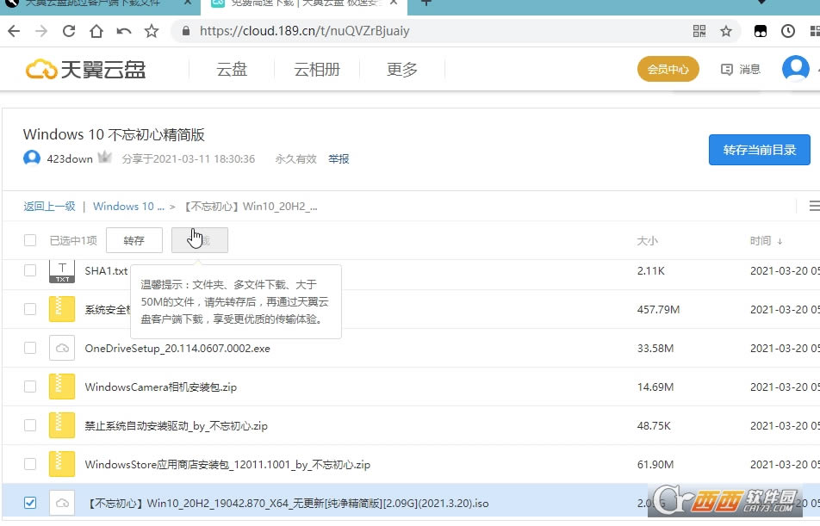Check the OneDriveSetup exe file checkbox

point(30,348)
